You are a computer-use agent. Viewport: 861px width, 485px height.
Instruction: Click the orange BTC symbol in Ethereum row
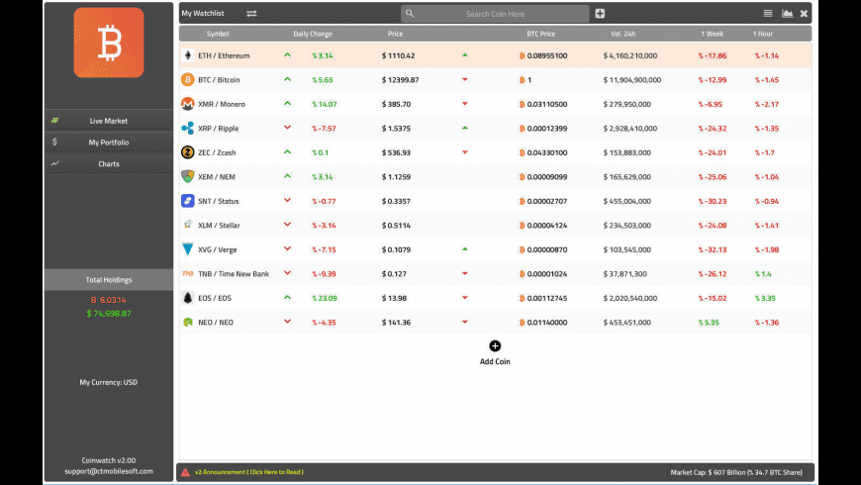coord(522,55)
